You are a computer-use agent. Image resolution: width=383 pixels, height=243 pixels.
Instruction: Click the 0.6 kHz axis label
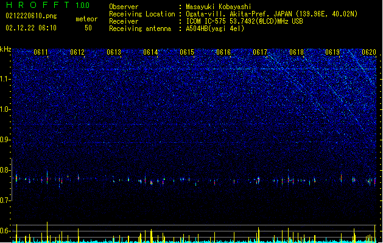pos(5,231)
